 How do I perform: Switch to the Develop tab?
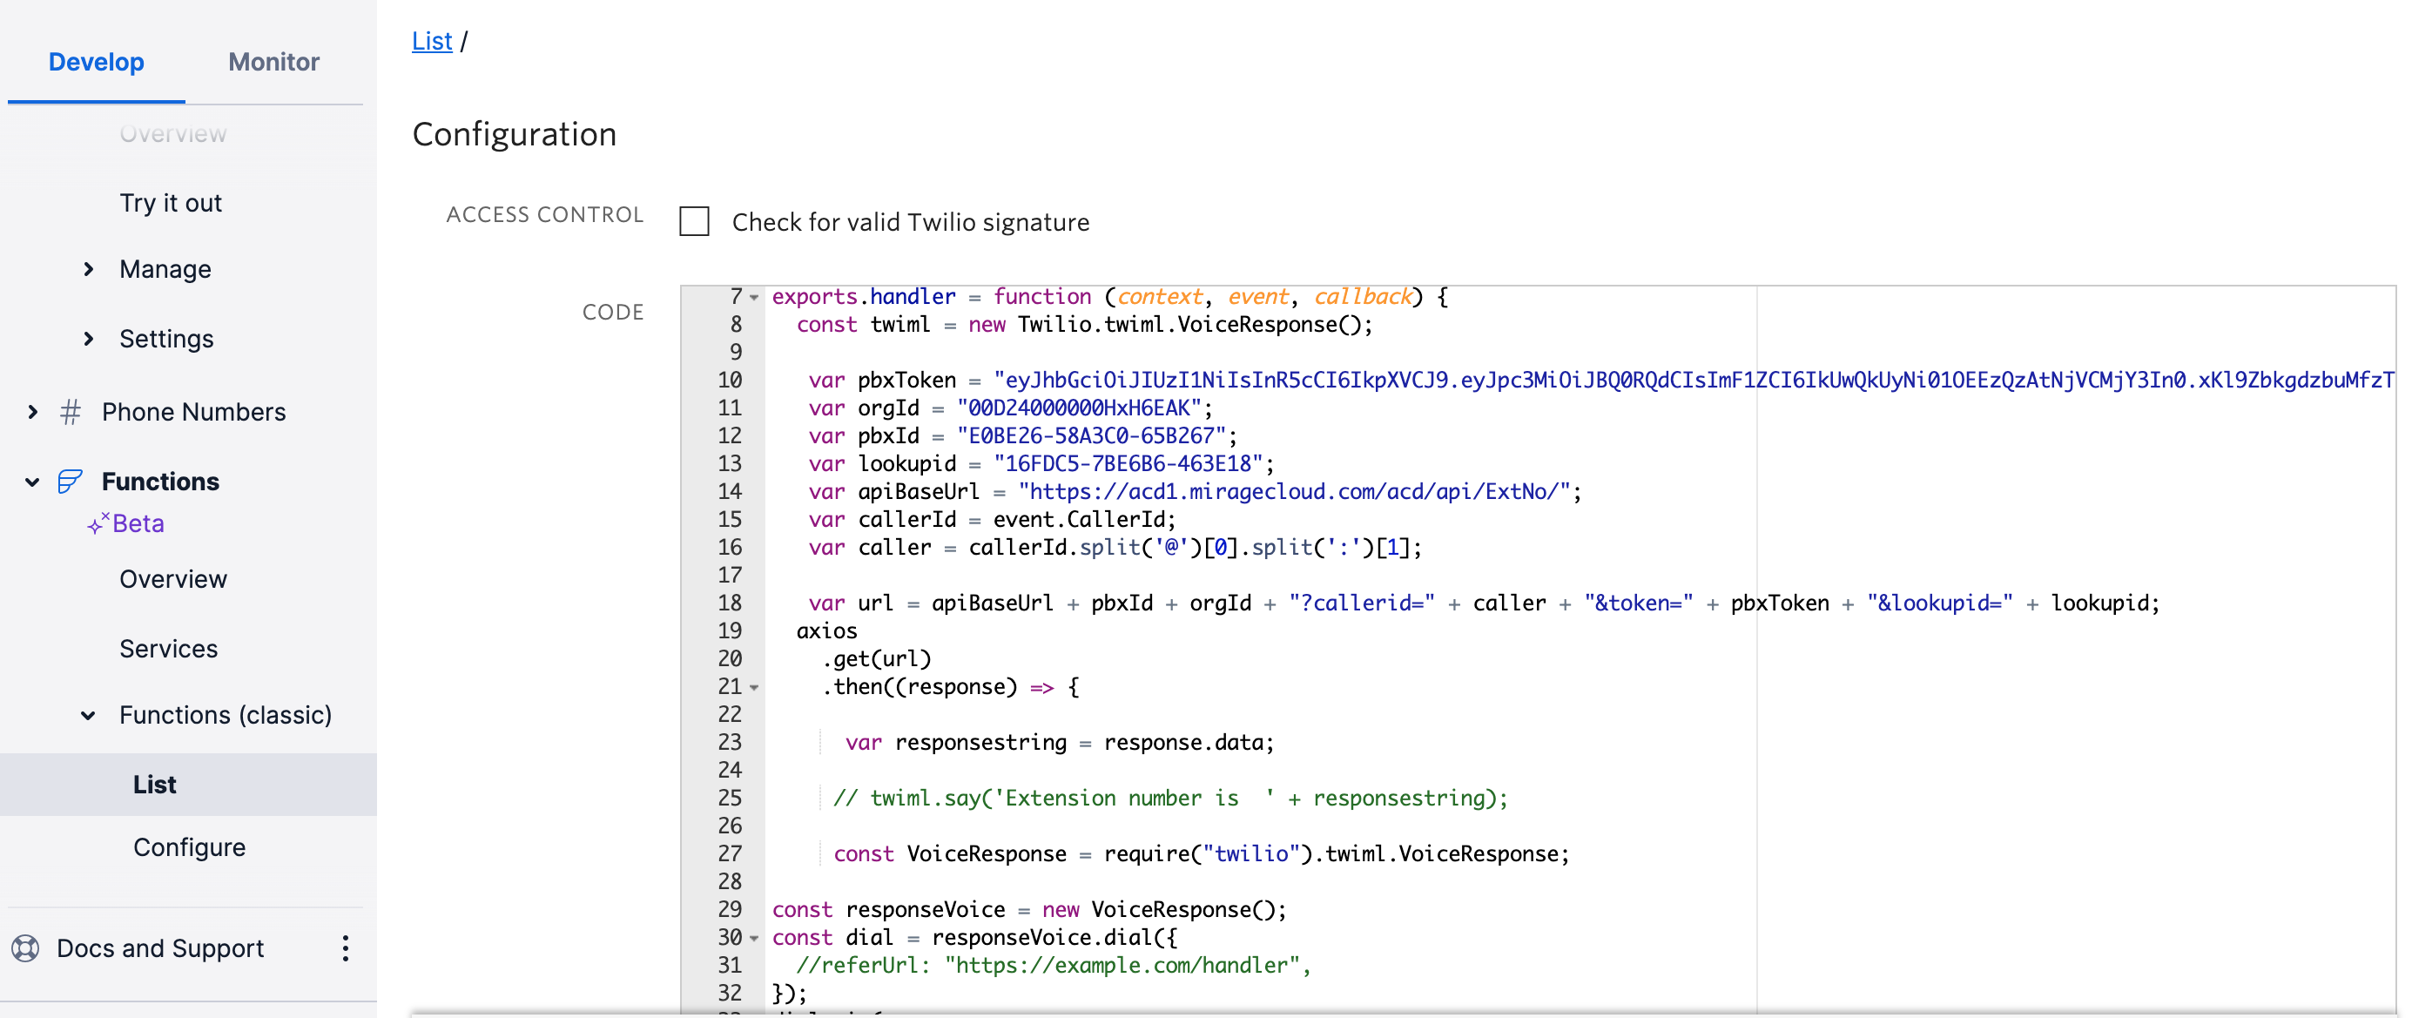click(x=97, y=63)
